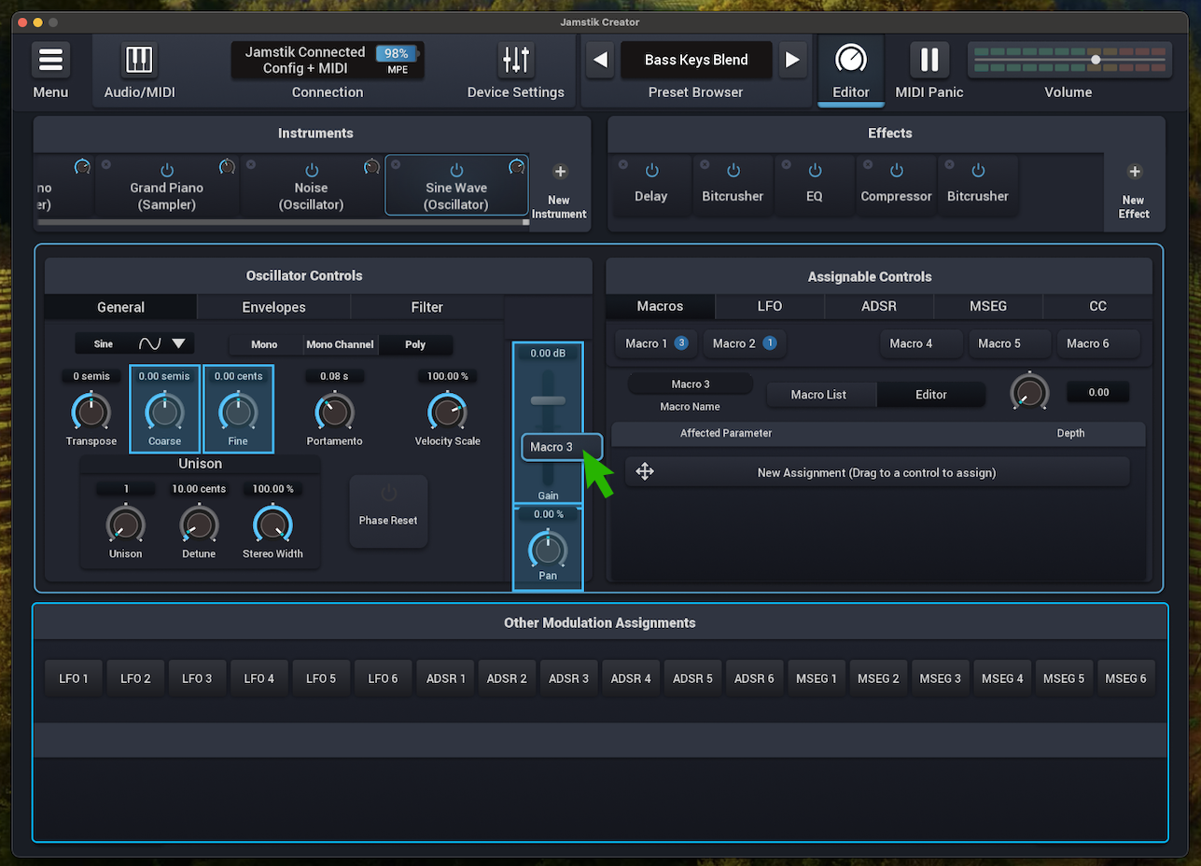1201x866 pixels.
Task: Toggle power on Noise (Oscillator) instrument
Action: [312, 170]
